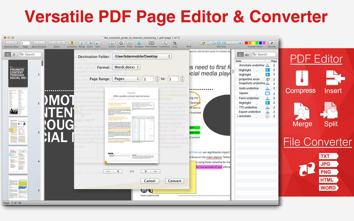Image resolution: width=354 pixels, height=221 pixels.
Task: Click the Print toolbar icon
Action: pos(189,43)
